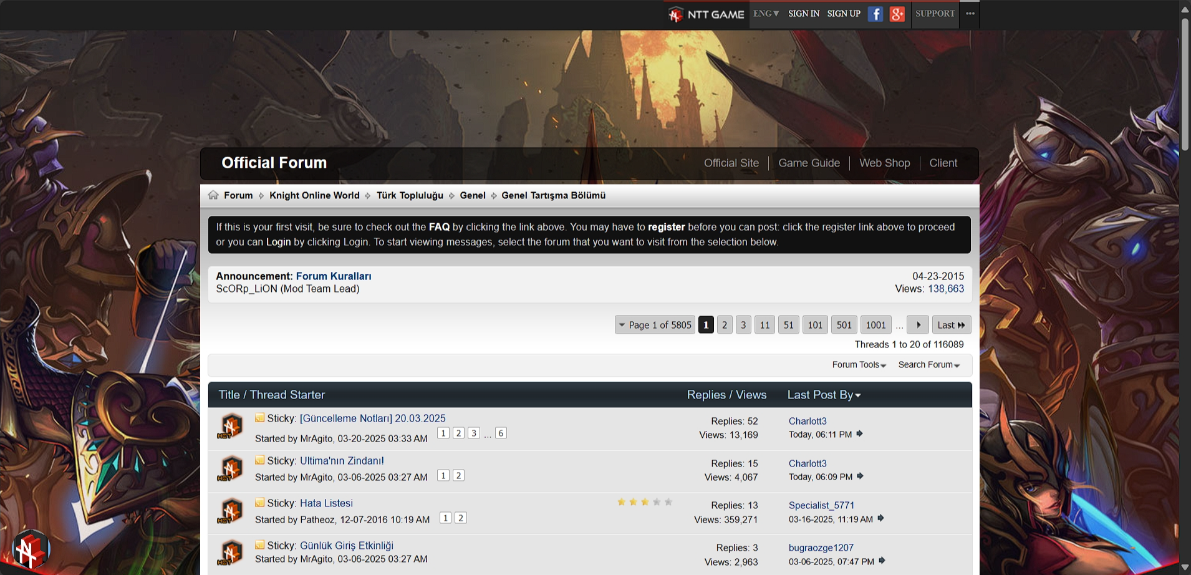Open the Google Plus login icon
This screenshot has width=1191, height=575.
click(x=897, y=14)
